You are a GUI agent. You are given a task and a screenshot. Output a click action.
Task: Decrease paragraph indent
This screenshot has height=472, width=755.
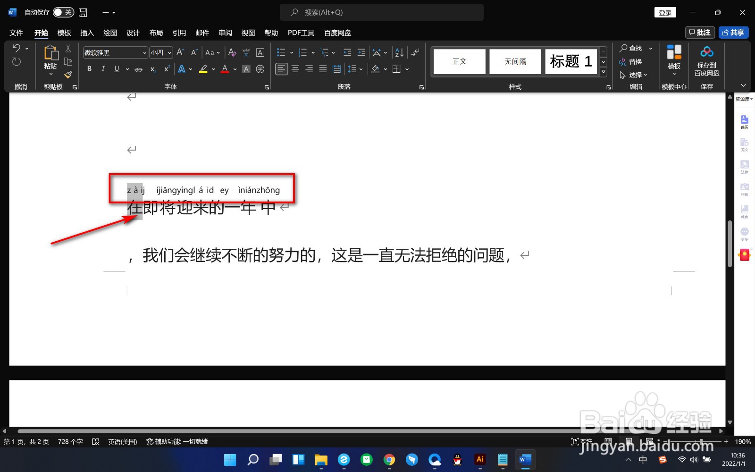[347, 52]
